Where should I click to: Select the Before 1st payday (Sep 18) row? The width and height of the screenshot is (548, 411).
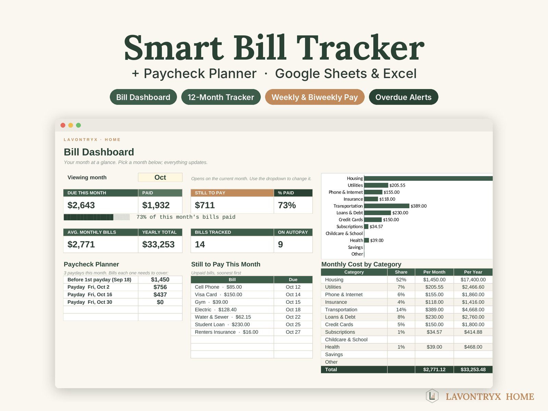tap(123, 279)
